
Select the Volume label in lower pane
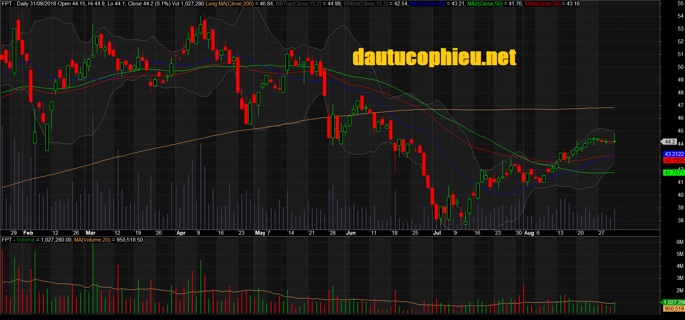pos(26,240)
